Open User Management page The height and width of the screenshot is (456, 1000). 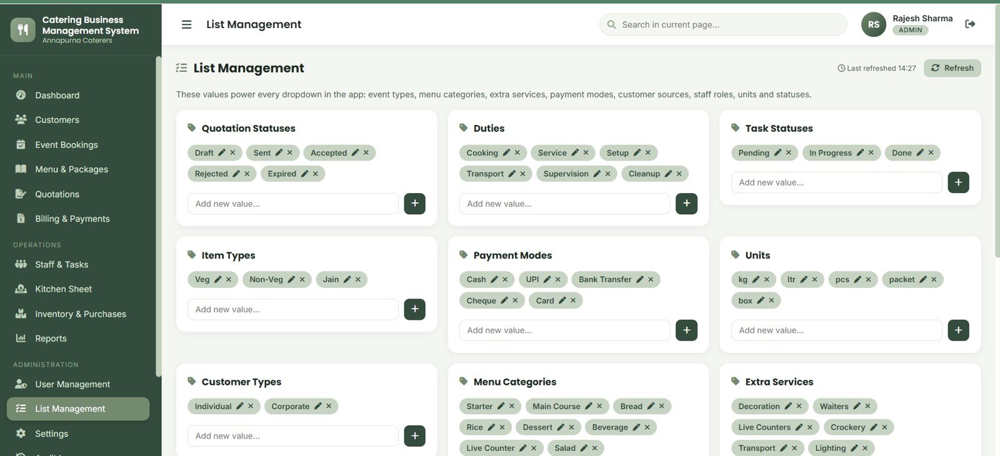[x=78, y=384]
